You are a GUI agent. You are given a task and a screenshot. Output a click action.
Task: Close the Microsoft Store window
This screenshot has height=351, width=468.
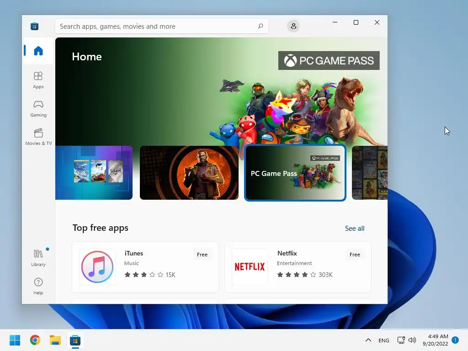pos(377,22)
